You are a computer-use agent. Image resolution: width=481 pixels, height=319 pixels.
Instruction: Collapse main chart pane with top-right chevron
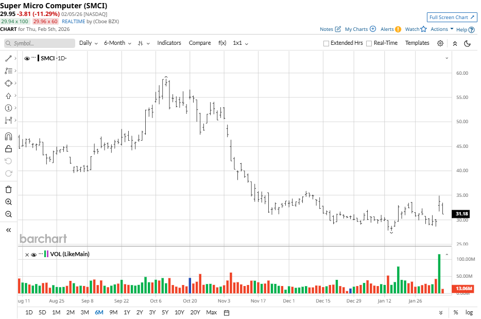[x=446, y=58]
